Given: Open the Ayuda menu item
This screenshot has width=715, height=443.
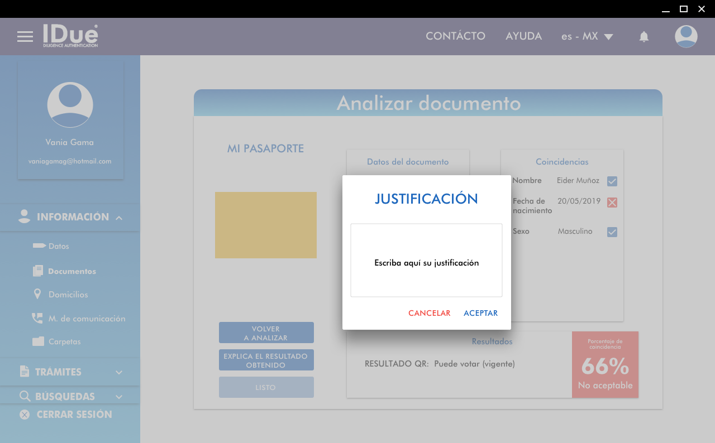Looking at the screenshot, I should [x=523, y=36].
